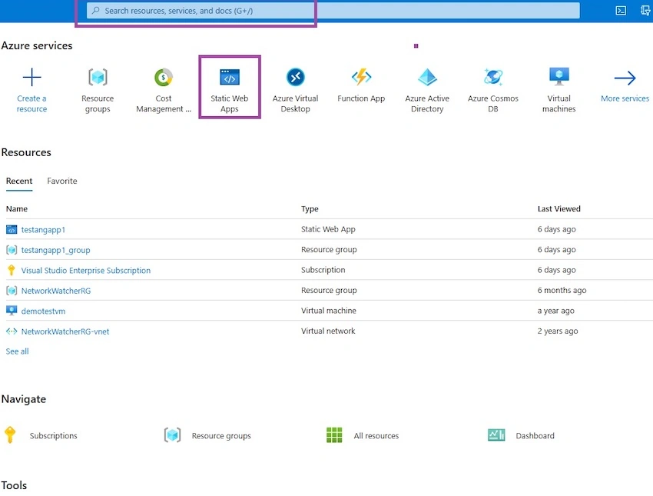Open the Azure Cosmos DB icon
The image size is (653, 496).
pyautogui.click(x=493, y=77)
